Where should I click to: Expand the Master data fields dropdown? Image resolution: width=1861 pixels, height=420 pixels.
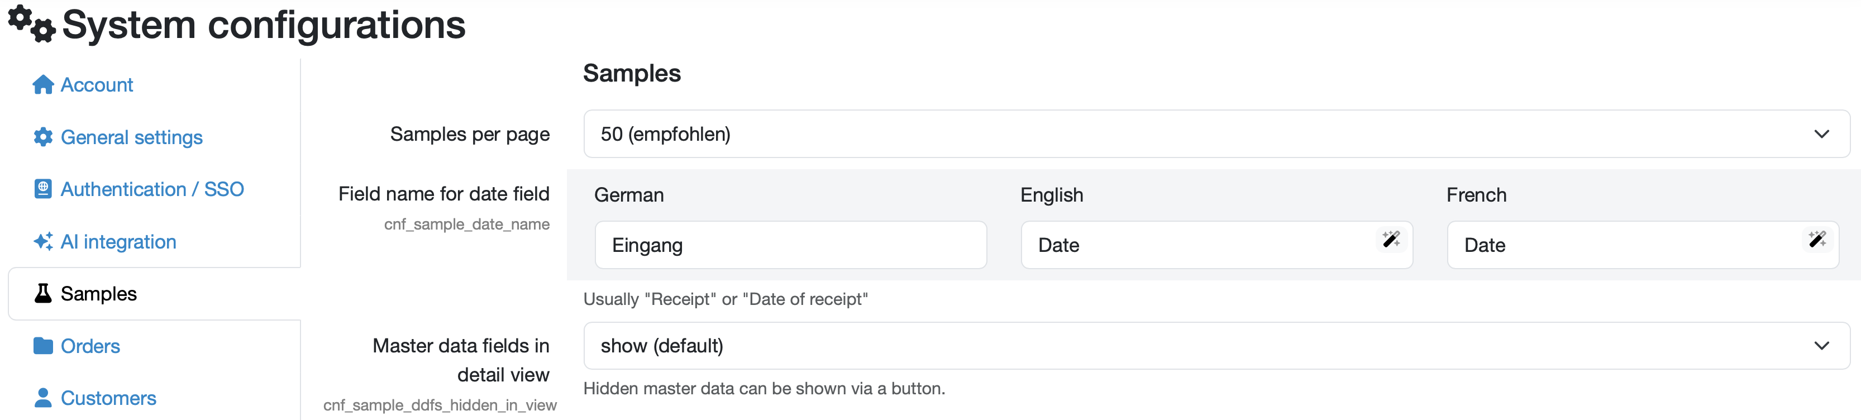tap(1216, 346)
